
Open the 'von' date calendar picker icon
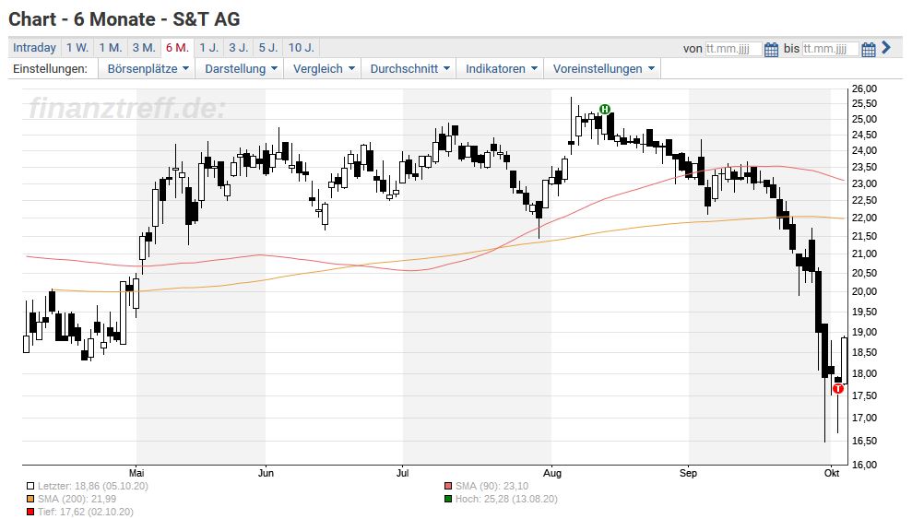[771, 49]
